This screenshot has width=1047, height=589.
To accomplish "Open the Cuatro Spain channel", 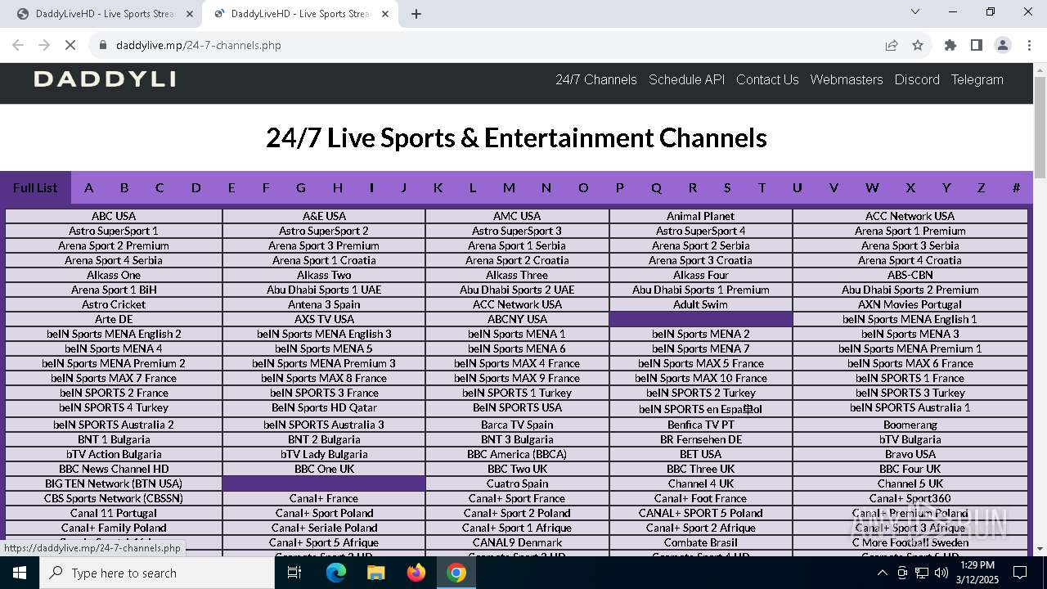I will (x=517, y=483).
